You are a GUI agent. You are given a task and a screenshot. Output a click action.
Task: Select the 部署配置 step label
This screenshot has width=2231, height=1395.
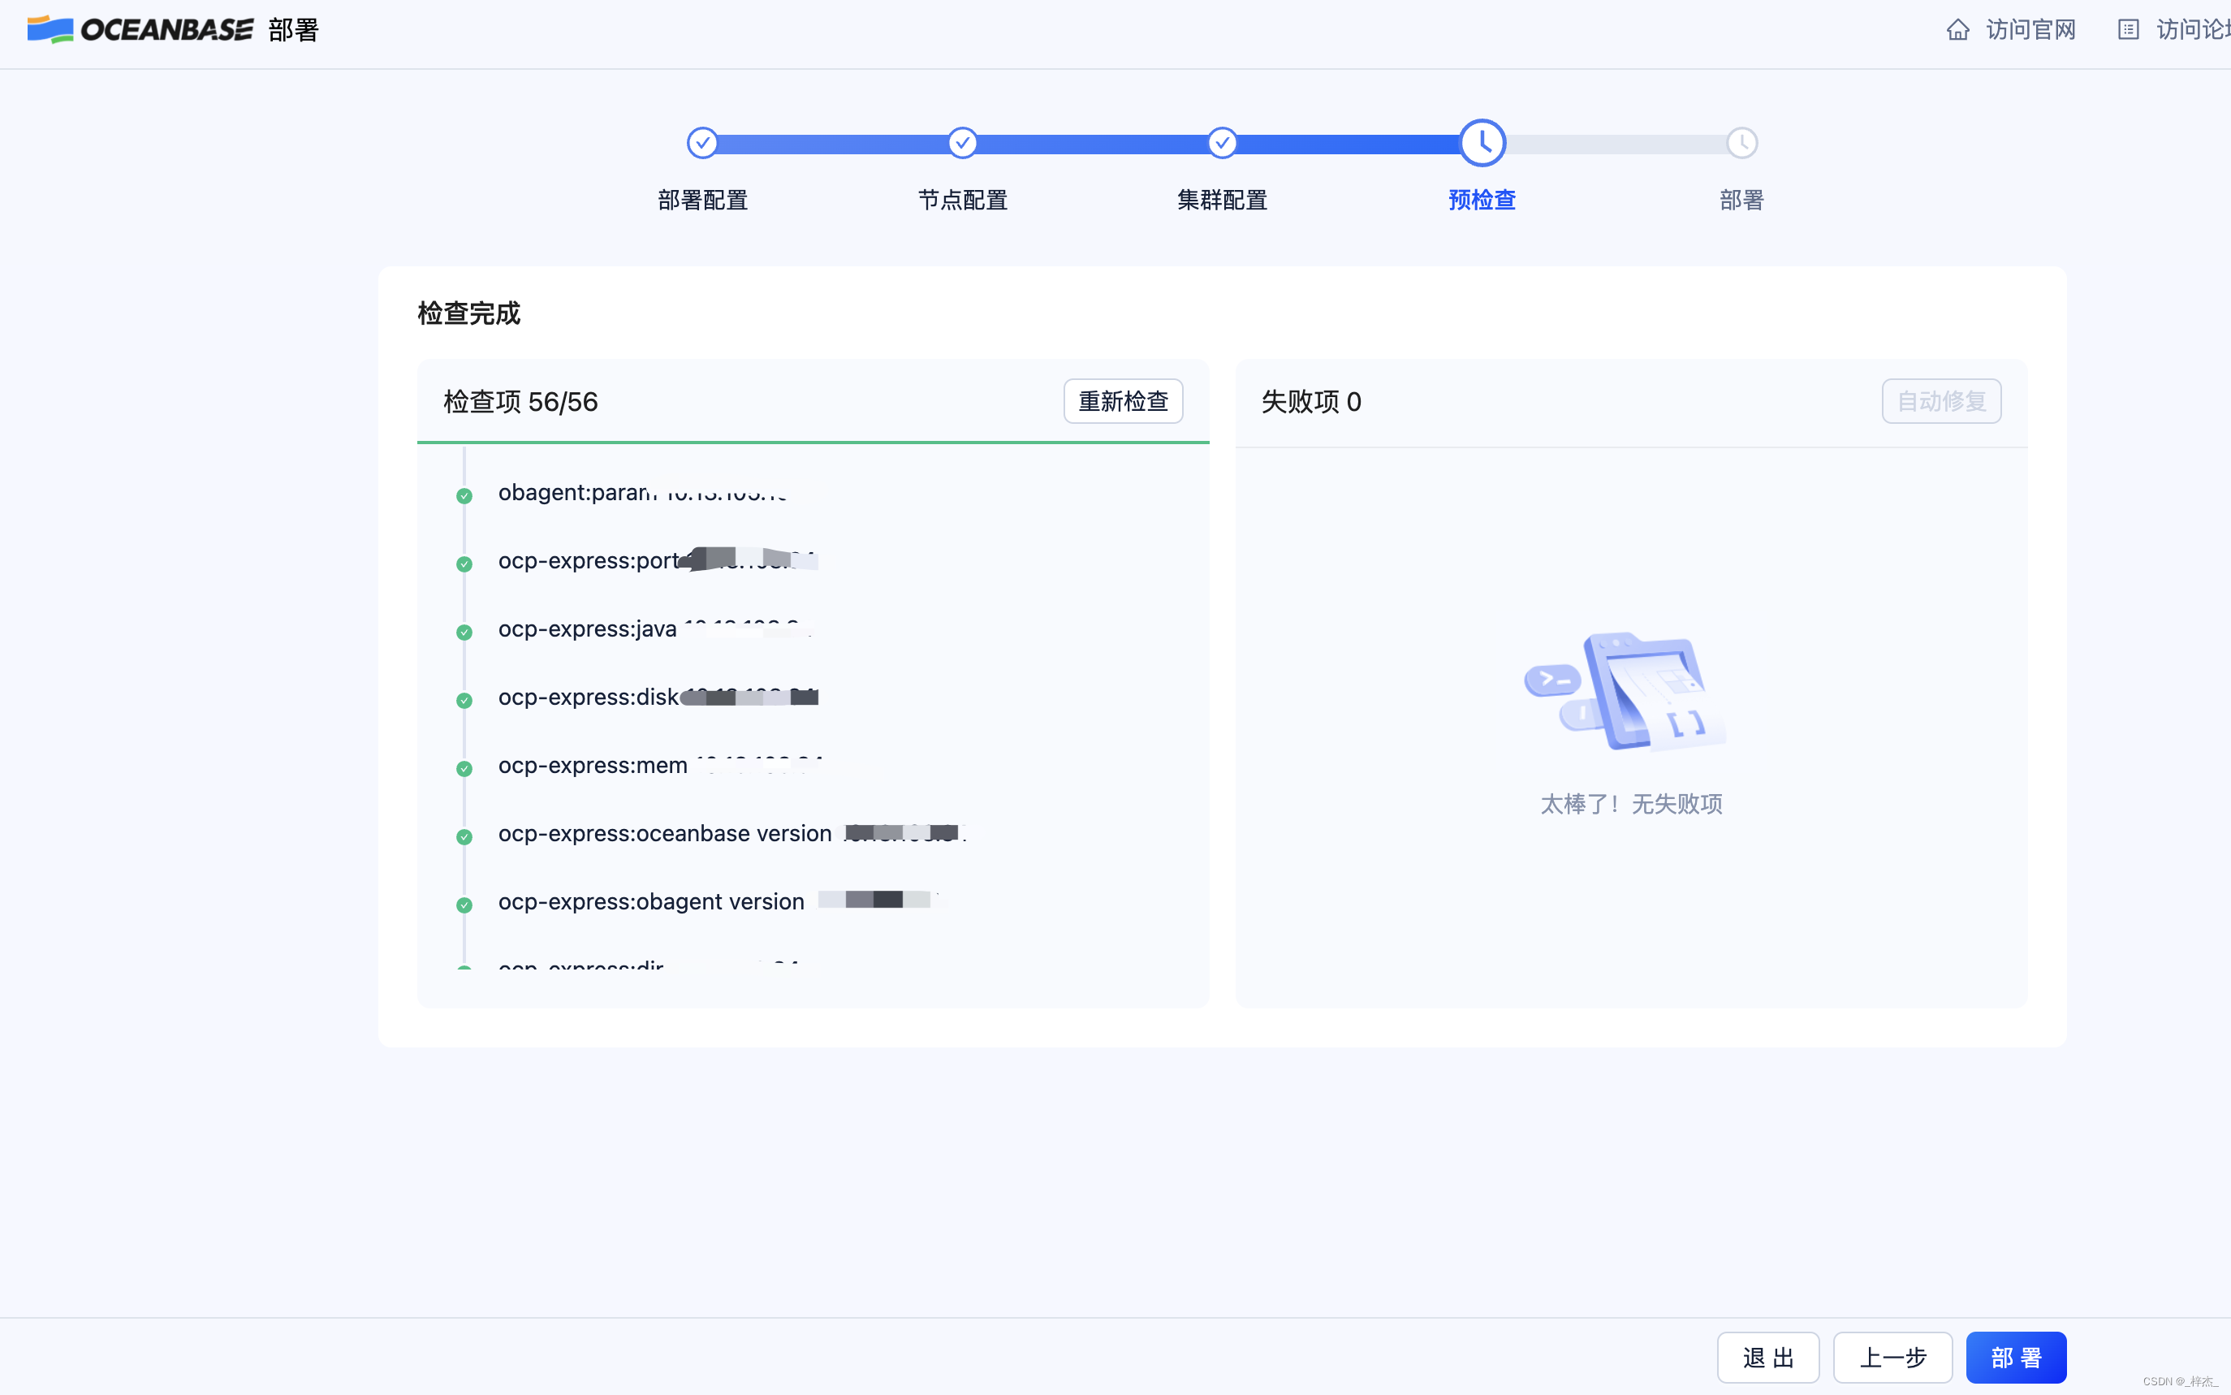702,201
